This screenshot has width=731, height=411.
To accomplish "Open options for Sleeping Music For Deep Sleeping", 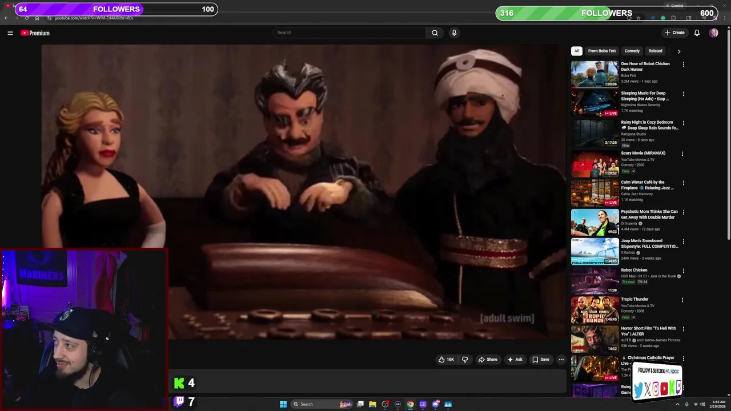I will [x=683, y=94].
